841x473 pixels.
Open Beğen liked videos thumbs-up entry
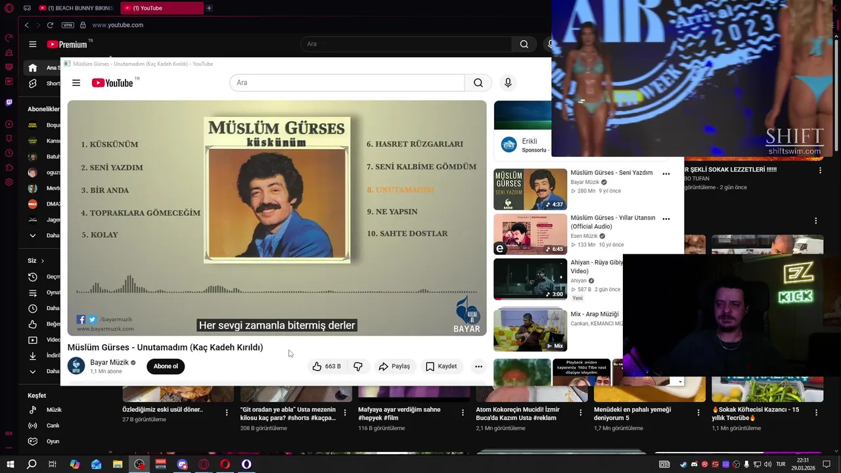43,324
